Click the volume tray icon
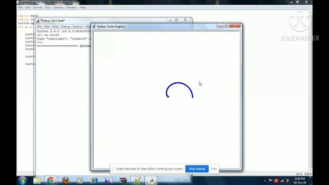 pos(287,180)
